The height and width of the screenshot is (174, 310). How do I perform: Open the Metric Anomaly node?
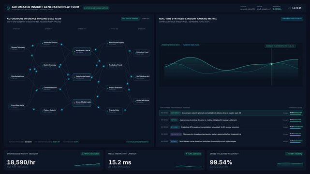pos(49,66)
